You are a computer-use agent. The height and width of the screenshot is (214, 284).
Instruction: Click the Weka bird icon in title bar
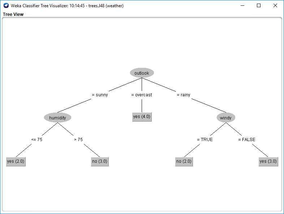point(6,5)
